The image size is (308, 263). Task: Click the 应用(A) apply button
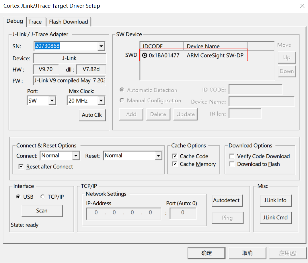click(x=288, y=253)
